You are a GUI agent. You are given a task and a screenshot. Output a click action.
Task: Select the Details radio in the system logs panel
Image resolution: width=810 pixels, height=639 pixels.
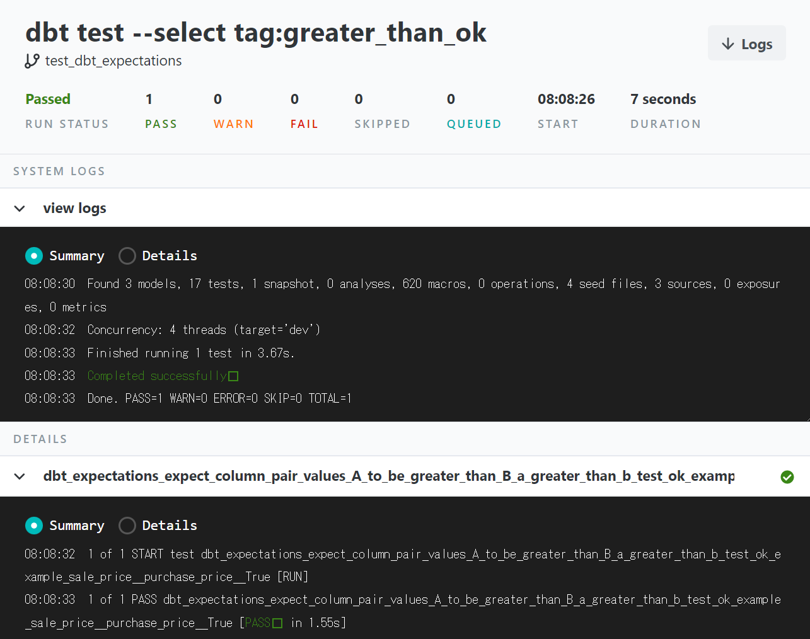127,256
